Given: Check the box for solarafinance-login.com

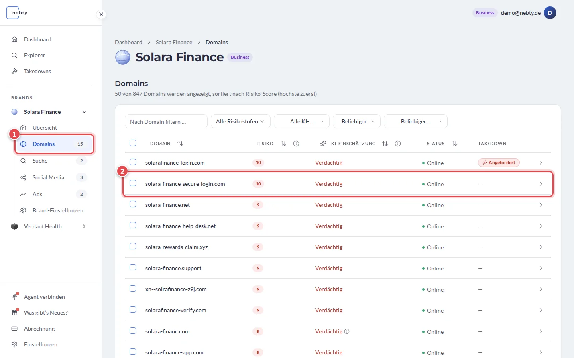Looking at the screenshot, I should (x=133, y=162).
